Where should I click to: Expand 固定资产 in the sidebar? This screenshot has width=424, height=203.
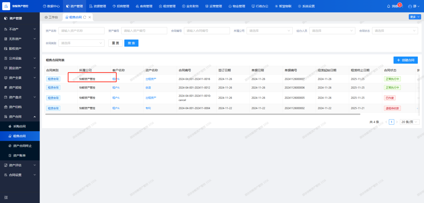pos(20,68)
